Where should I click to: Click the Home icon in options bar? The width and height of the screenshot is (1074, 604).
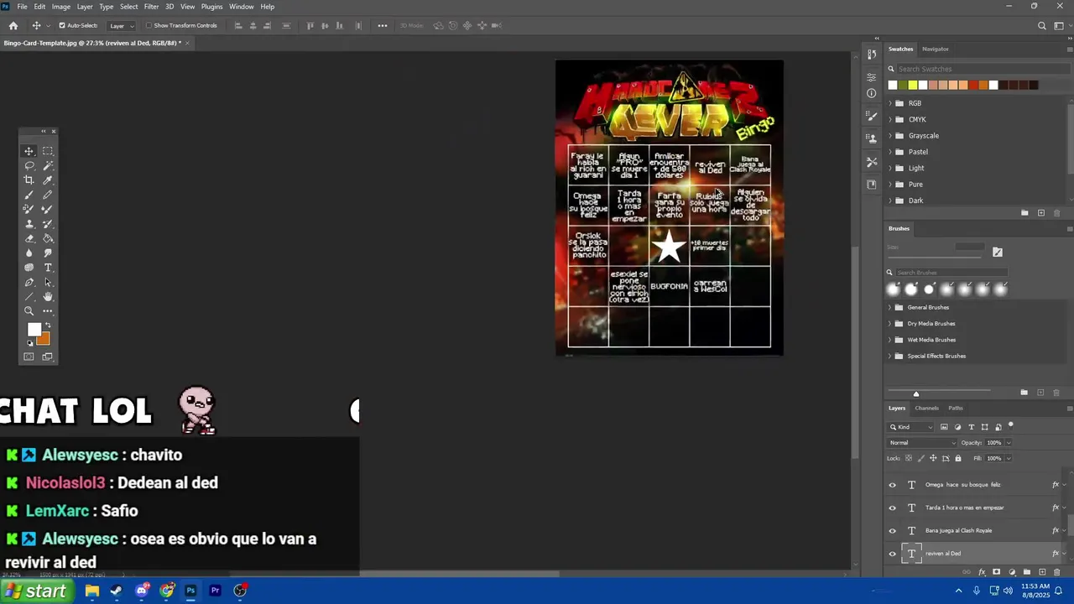13,26
